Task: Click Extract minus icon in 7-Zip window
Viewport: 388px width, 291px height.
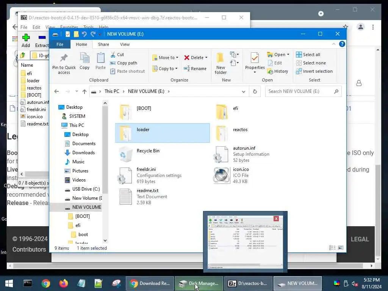Action: pos(42,41)
